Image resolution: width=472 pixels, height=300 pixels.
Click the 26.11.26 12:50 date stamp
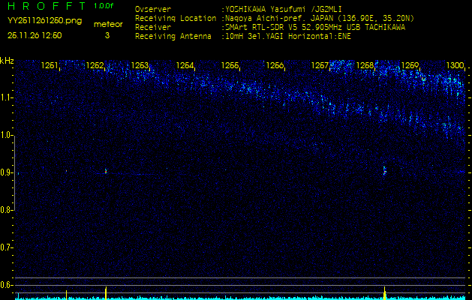[35, 35]
